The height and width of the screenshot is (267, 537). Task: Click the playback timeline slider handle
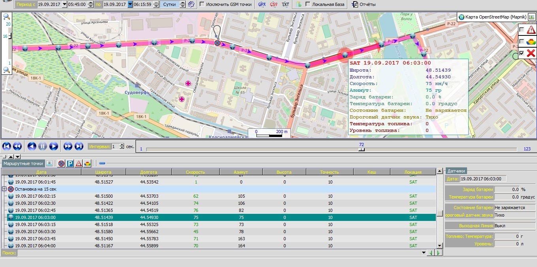pyautogui.click(x=361, y=149)
